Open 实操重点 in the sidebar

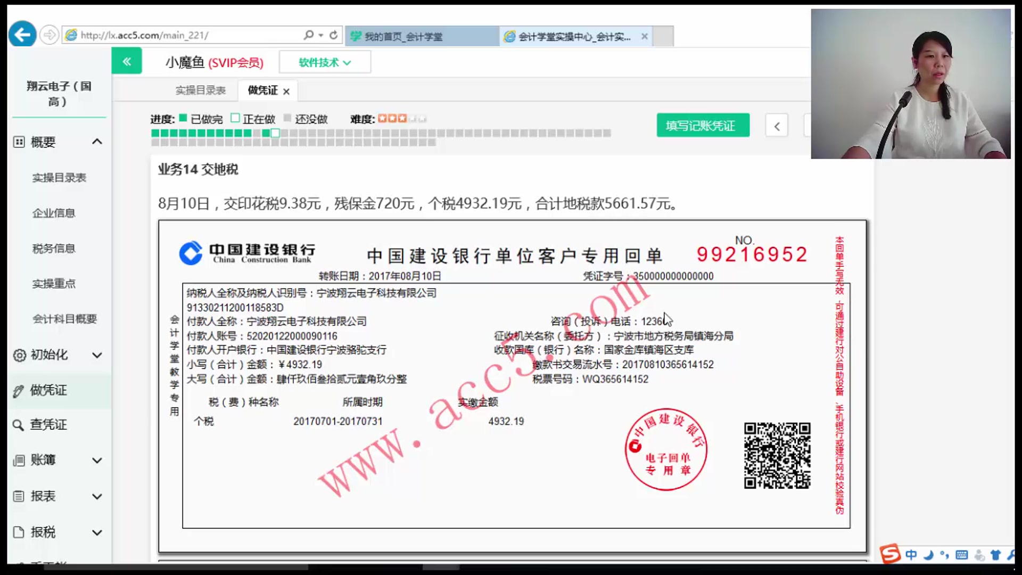pyautogui.click(x=54, y=284)
